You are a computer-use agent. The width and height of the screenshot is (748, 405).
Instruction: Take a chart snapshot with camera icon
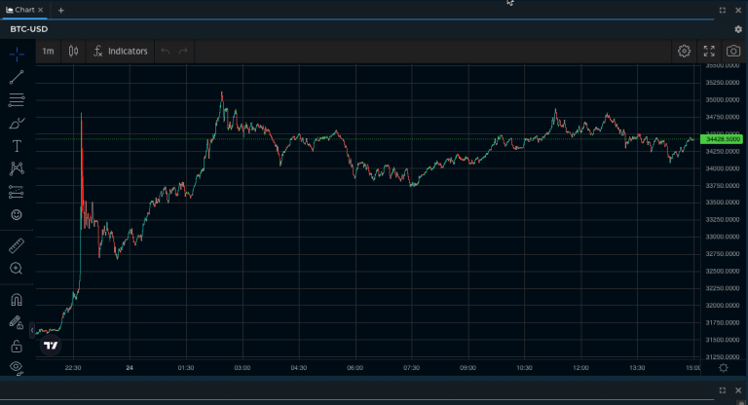[x=733, y=51]
